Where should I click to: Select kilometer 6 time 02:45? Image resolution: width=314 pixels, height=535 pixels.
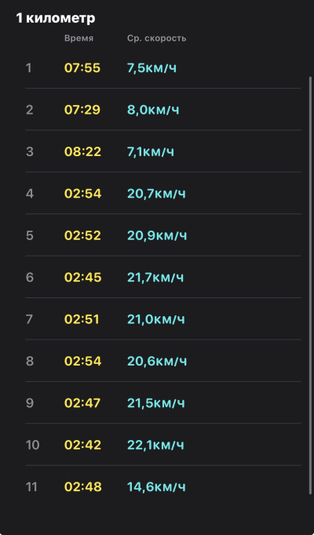click(83, 278)
